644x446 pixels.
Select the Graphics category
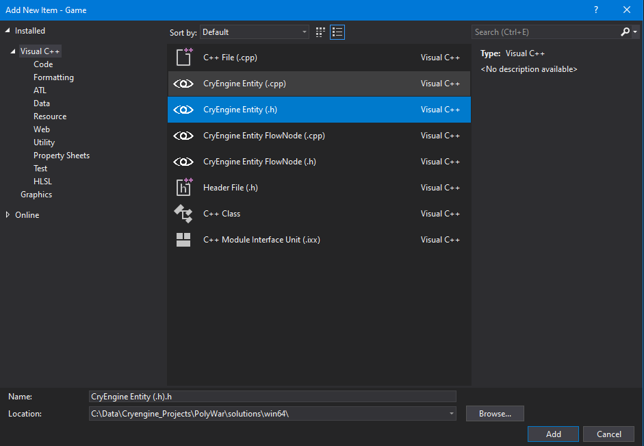point(36,195)
